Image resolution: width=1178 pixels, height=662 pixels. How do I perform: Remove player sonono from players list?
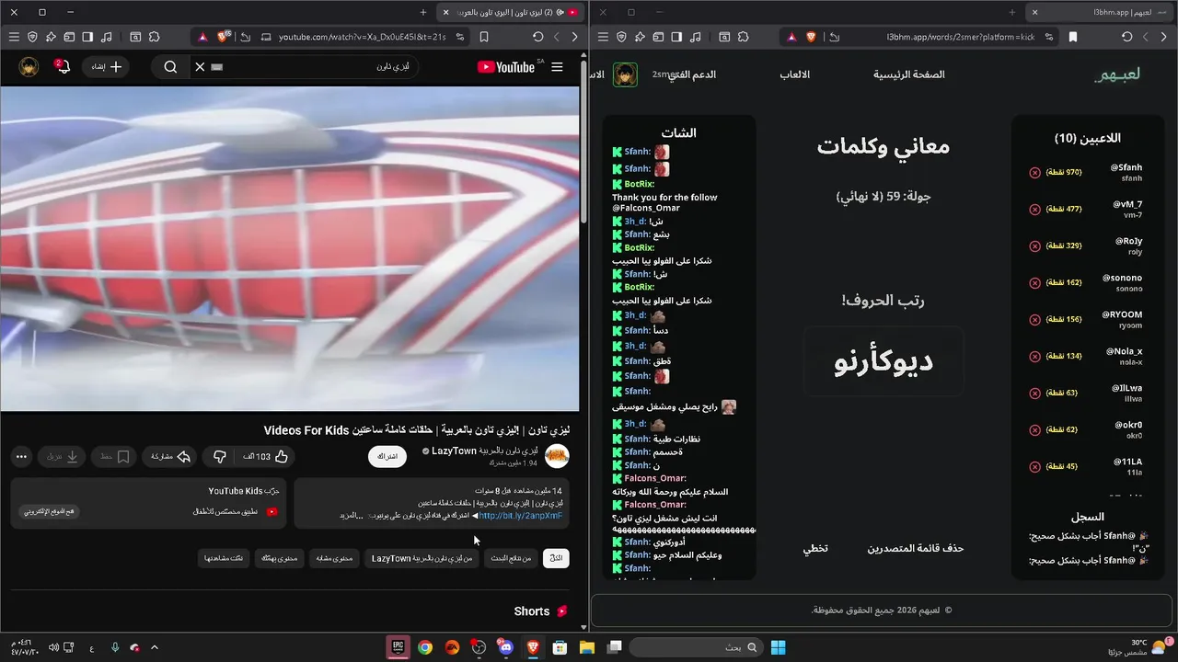(1034, 283)
